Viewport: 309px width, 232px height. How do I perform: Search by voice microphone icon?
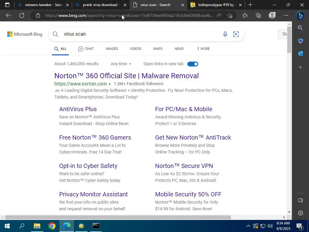225,34
